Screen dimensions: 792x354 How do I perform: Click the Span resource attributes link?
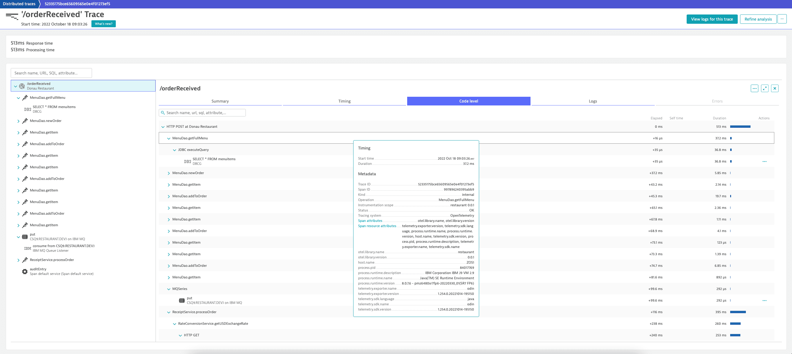[377, 226]
